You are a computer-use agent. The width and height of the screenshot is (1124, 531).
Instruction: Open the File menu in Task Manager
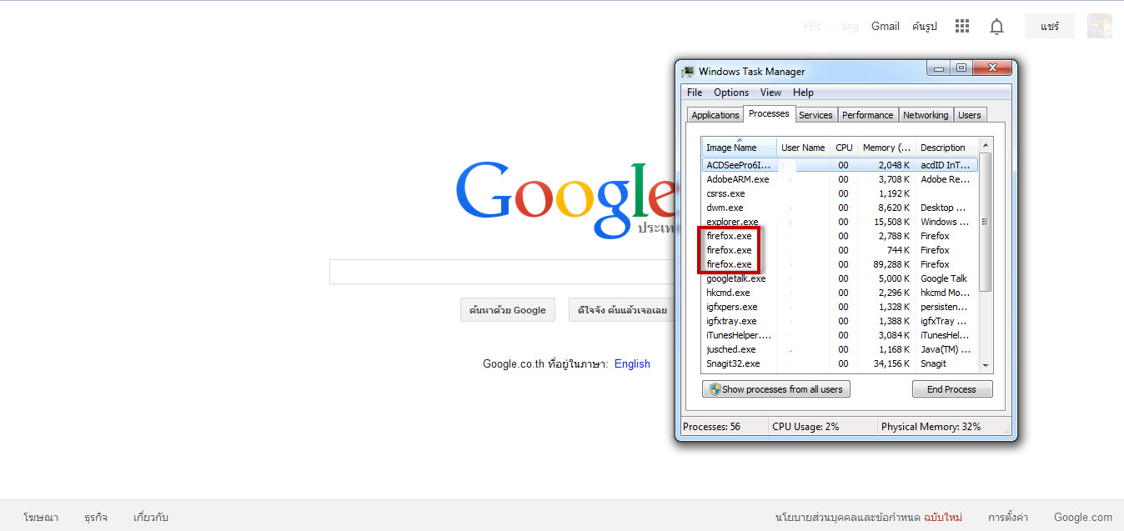click(x=695, y=93)
